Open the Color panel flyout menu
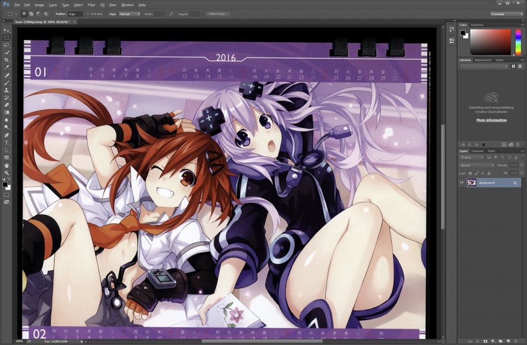527x345 pixels. 522,25
